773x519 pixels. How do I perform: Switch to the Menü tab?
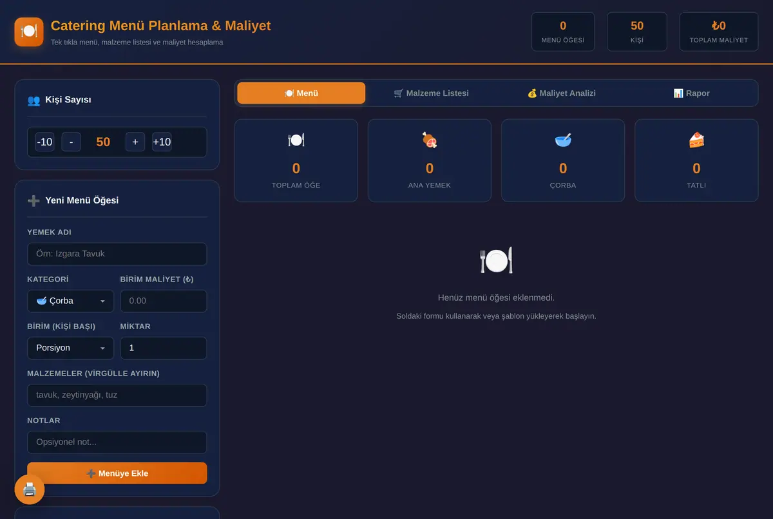301,93
